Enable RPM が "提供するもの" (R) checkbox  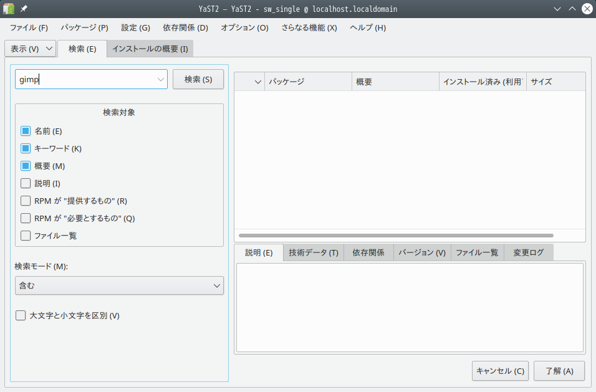click(26, 201)
